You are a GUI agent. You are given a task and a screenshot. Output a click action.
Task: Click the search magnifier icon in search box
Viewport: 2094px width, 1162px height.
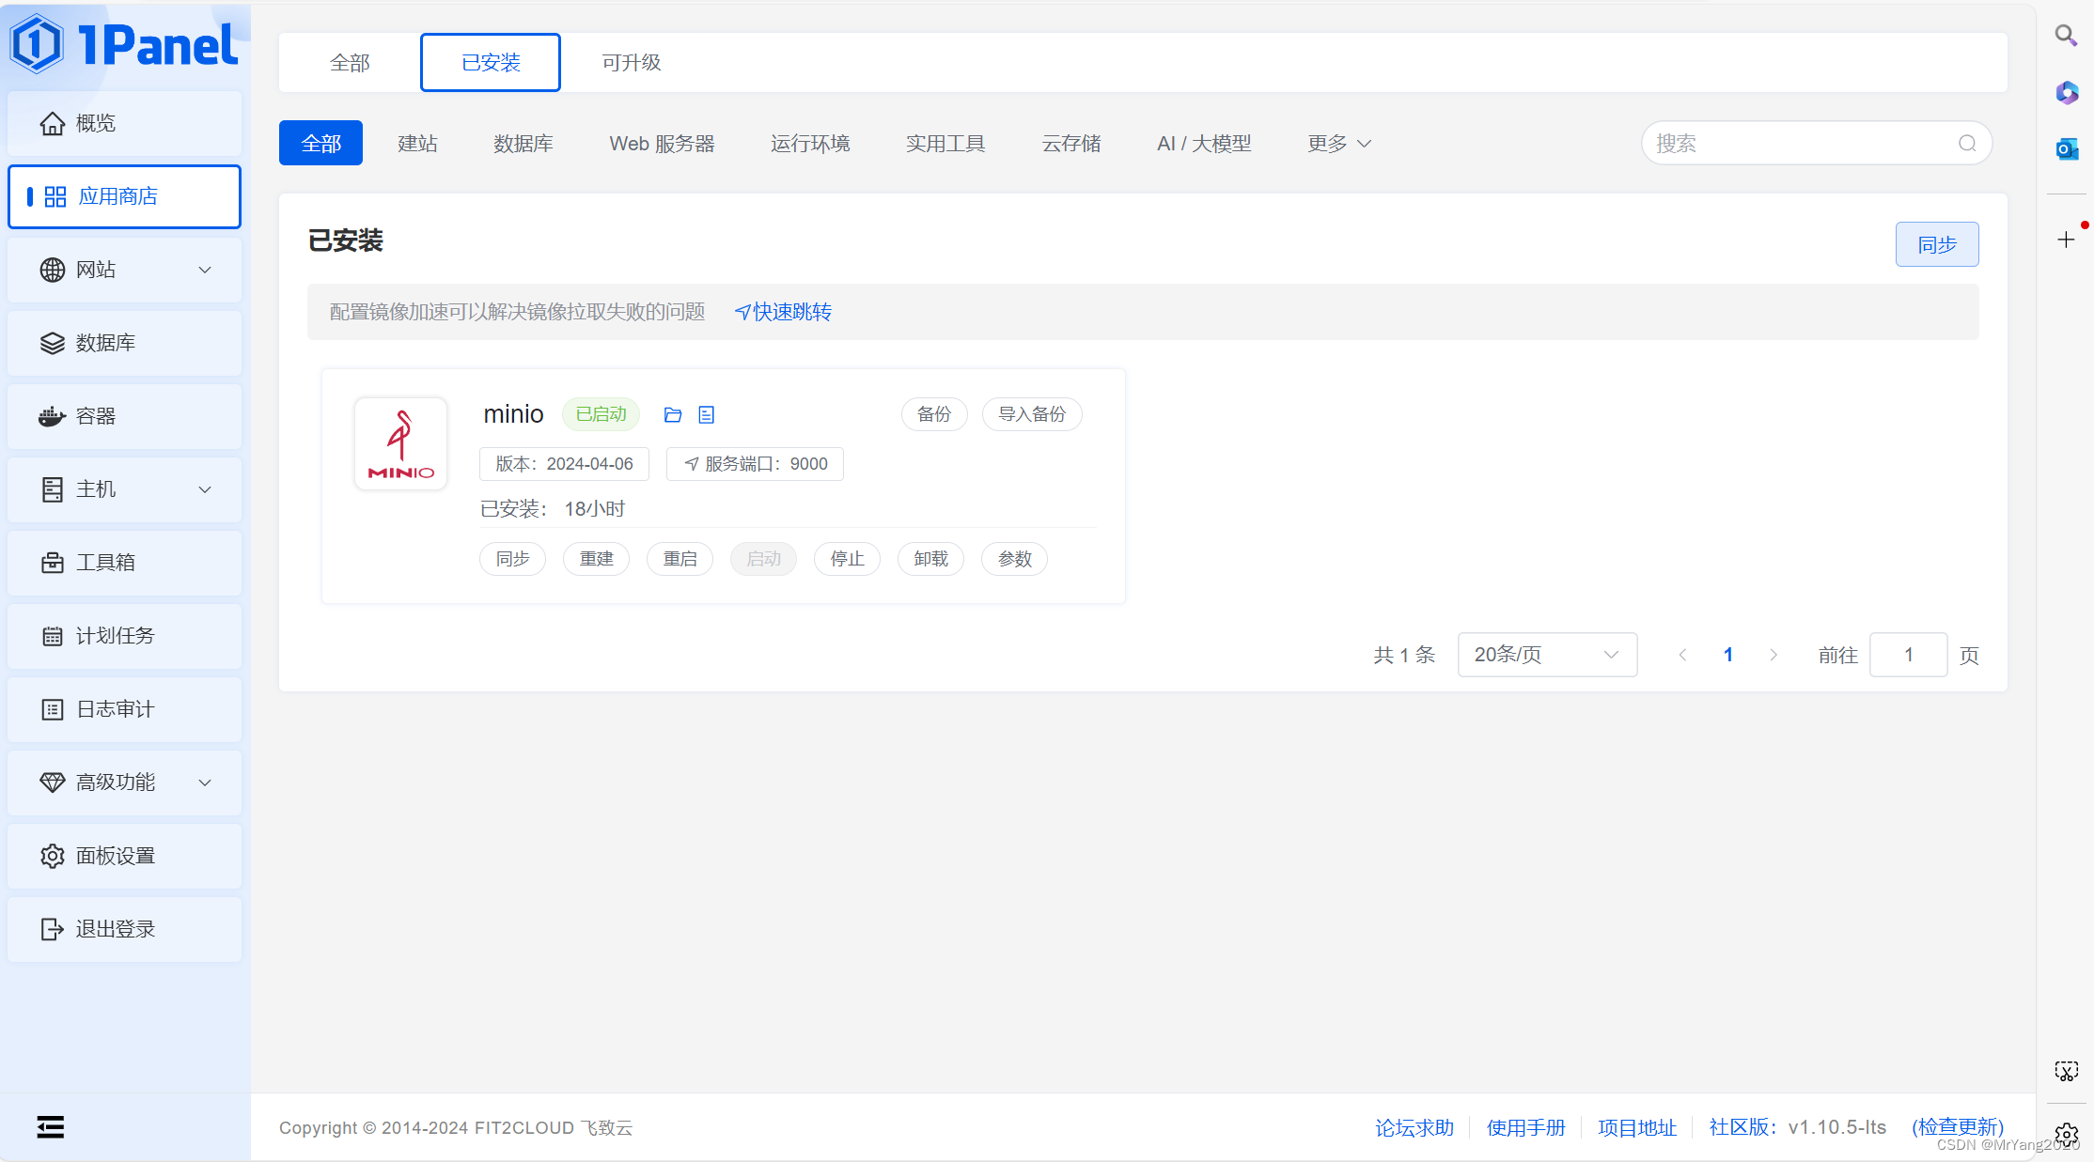click(x=1966, y=144)
